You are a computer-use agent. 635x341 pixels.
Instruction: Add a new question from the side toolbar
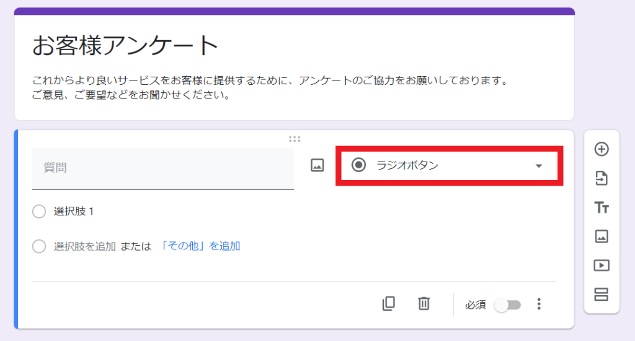click(x=602, y=149)
